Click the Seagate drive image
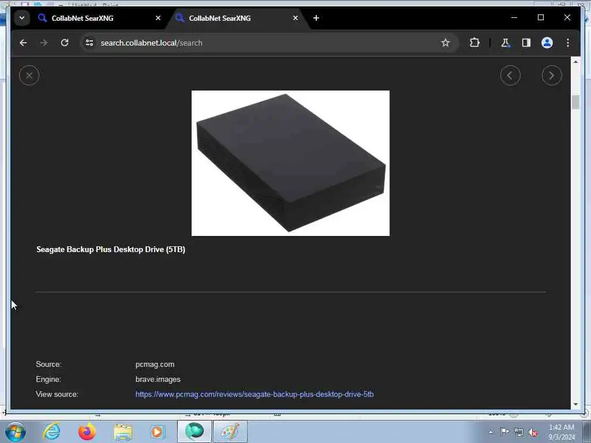591x443 pixels. coord(290,163)
